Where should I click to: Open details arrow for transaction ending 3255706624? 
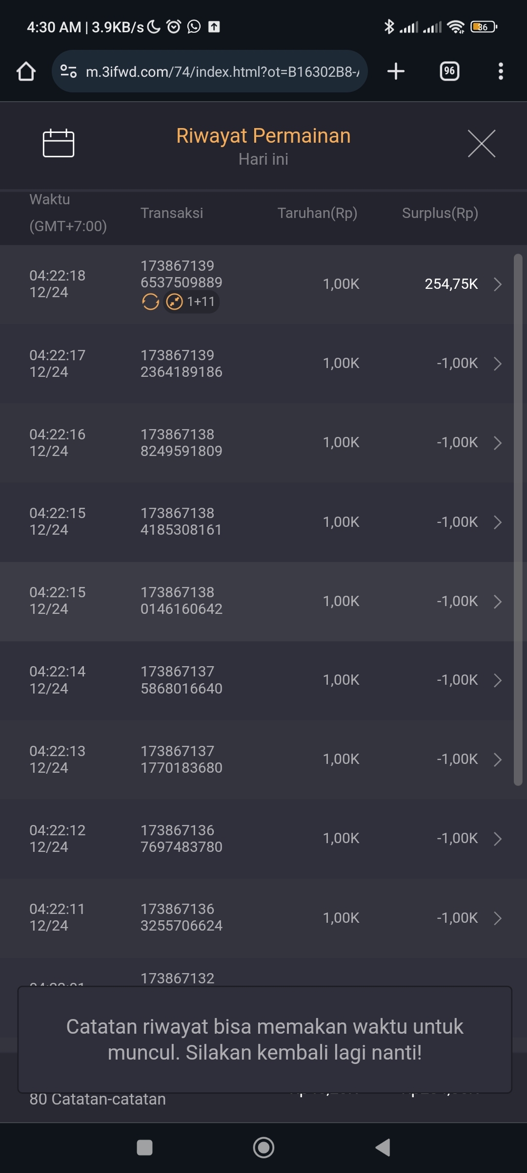pos(497,918)
